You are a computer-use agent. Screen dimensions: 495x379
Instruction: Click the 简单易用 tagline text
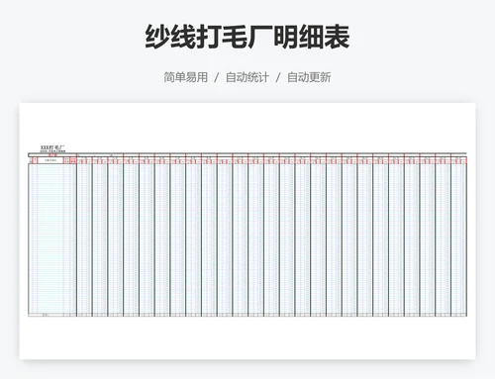[x=186, y=77]
